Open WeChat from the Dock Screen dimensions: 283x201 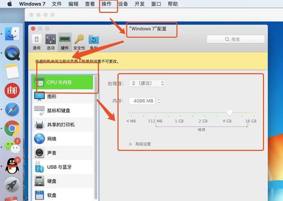coord(12,146)
